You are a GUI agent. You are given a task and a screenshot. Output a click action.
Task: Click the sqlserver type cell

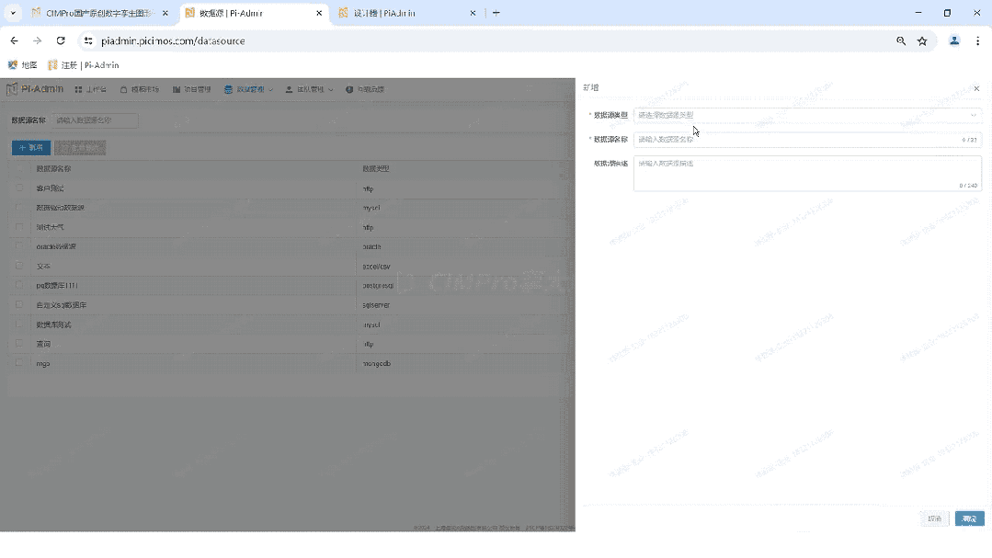point(376,305)
